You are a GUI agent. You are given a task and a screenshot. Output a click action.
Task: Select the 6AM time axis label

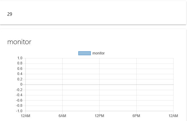[62, 116]
